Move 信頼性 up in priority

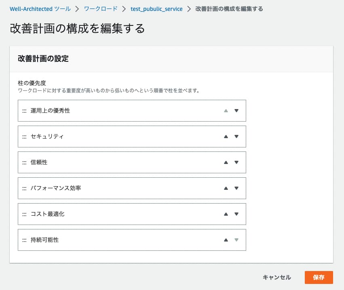[226, 162]
